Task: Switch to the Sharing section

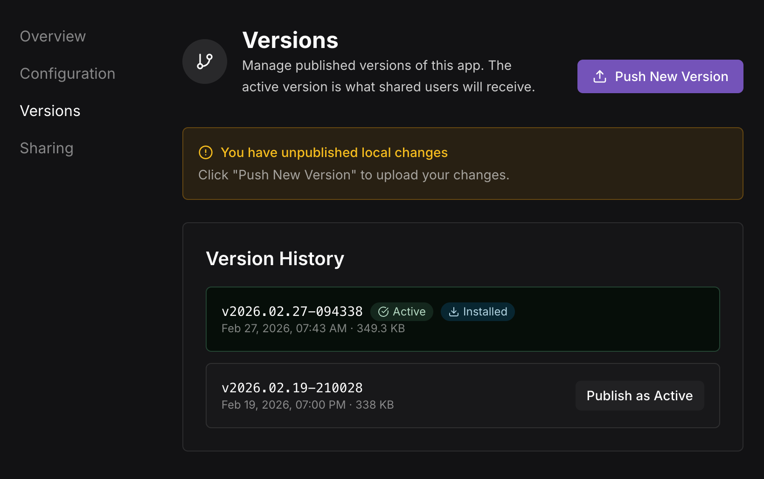Action: tap(47, 148)
